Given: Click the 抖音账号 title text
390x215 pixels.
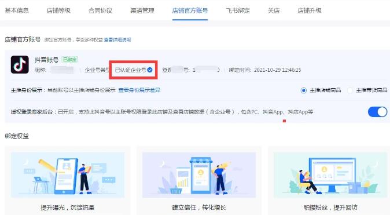Looking at the screenshot, I should pos(46,60).
